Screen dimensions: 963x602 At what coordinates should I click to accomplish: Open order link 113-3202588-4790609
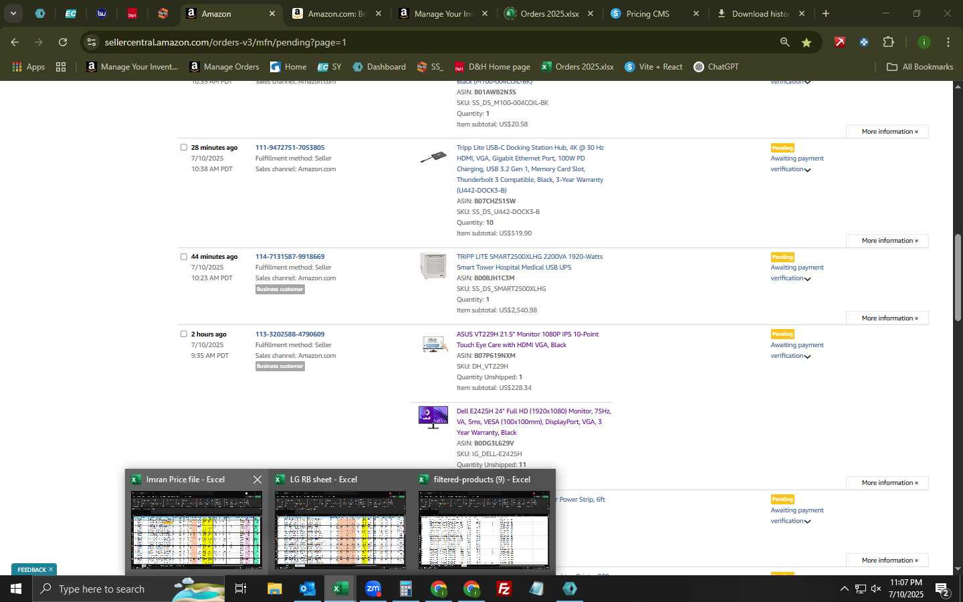pyautogui.click(x=290, y=334)
